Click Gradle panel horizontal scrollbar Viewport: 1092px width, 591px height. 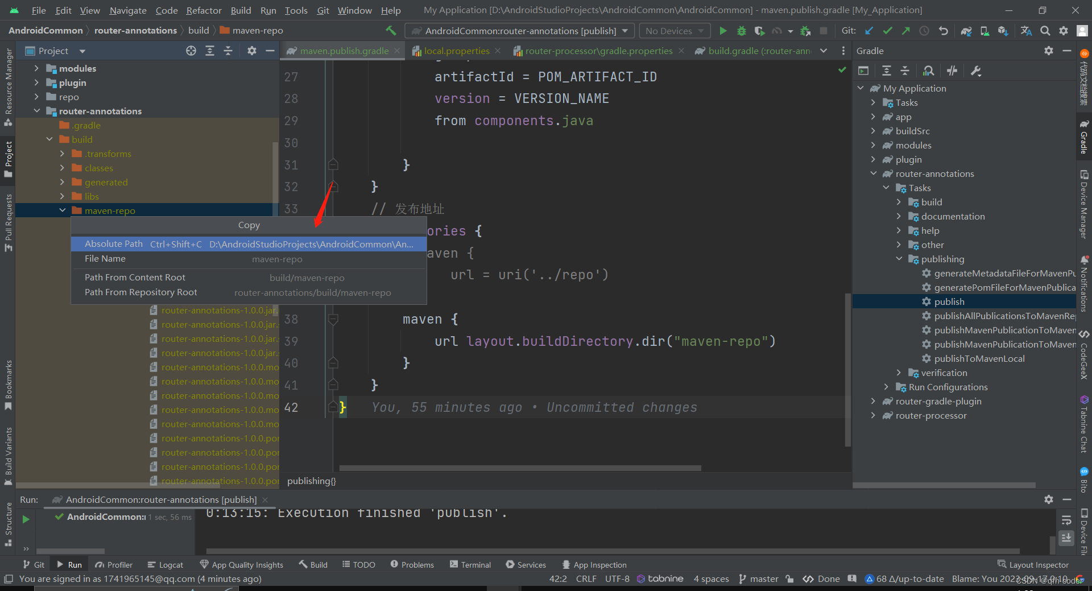944,485
